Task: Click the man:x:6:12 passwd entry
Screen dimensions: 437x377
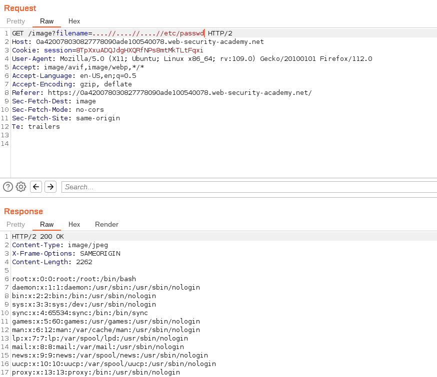Action: click(x=106, y=330)
